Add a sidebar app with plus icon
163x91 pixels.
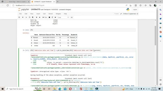[160, 41]
